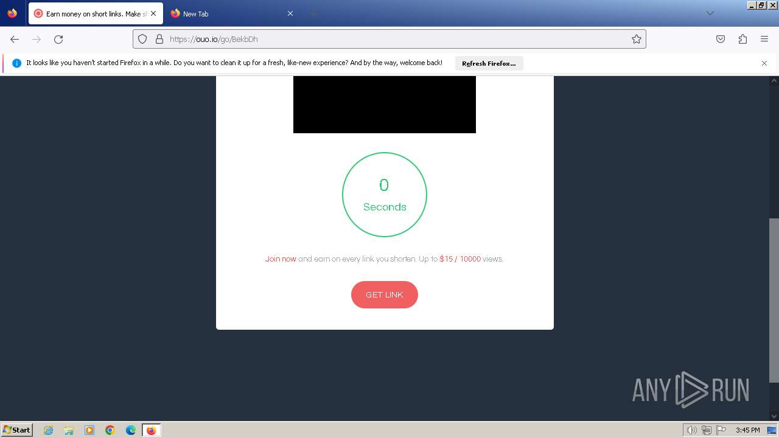The height and width of the screenshot is (438, 779).
Task: Open the Join now link
Action: pos(281,259)
